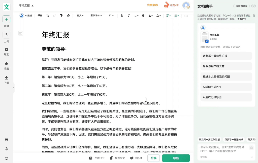Toggle strikethrough formatting

143,16
